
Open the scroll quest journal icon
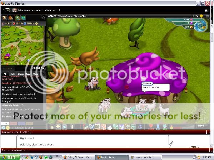point(4,18)
